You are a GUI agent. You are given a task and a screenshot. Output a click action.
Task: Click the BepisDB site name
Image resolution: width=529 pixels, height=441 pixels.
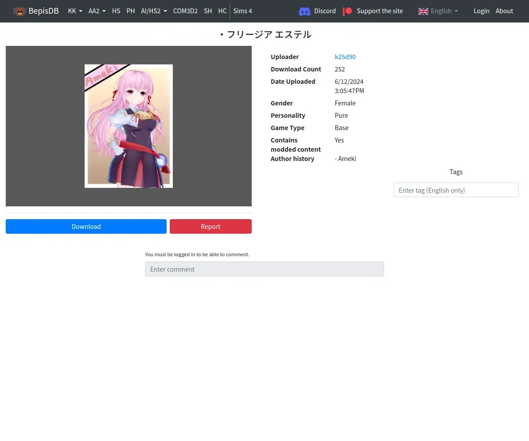[44, 11]
